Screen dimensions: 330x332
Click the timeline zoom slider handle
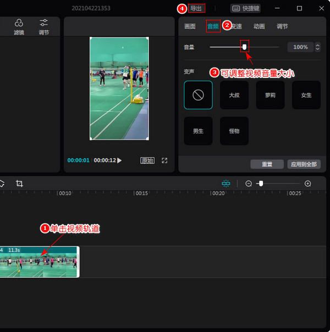[261, 183]
